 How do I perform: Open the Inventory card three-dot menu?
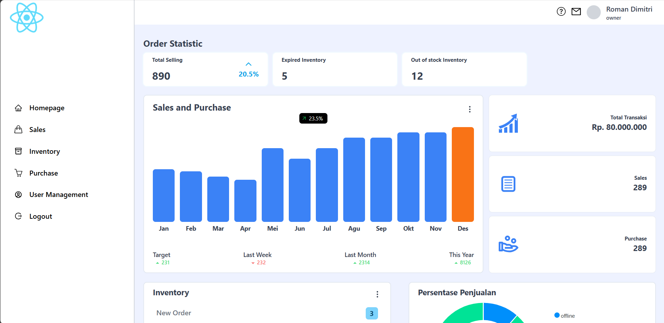coord(377,294)
